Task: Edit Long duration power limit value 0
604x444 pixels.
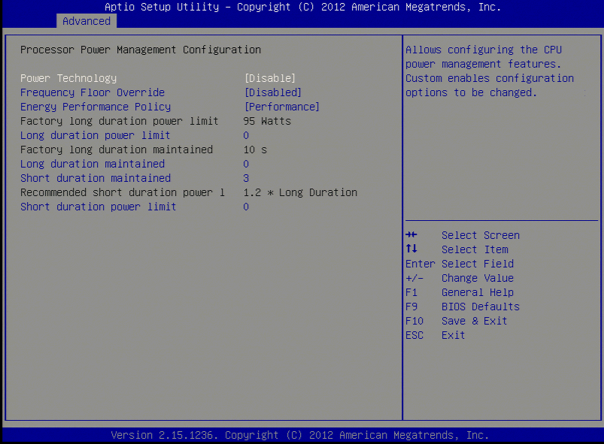Action: click(246, 135)
